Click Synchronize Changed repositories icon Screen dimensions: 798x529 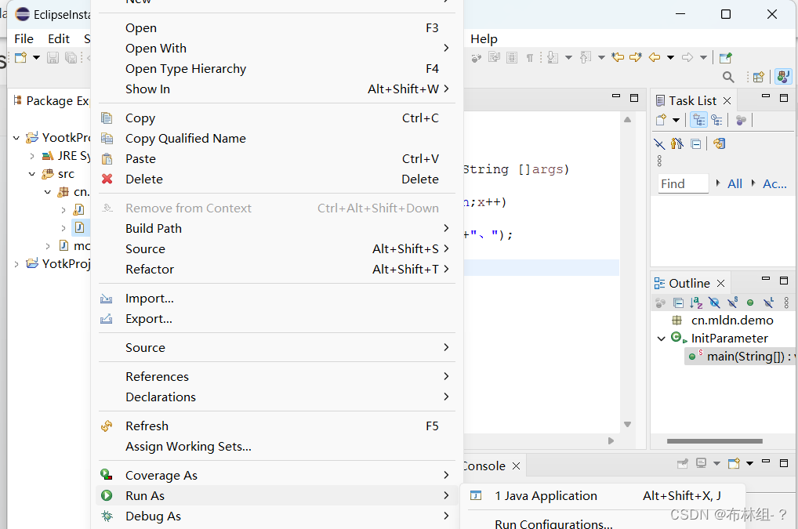point(719,144)
